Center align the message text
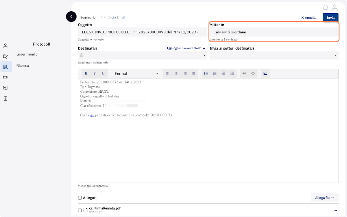347x217 pixels. (x=176, y=74)
